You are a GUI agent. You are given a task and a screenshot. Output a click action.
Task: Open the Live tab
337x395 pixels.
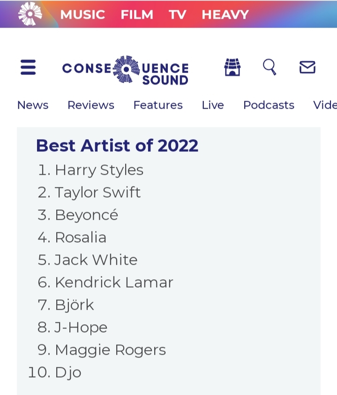click(x=213, y=105)
